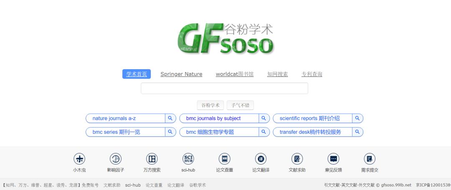Open the 需求提交 icon
The height and width of the screenshot is (190, 451).
tap(370, 159)
